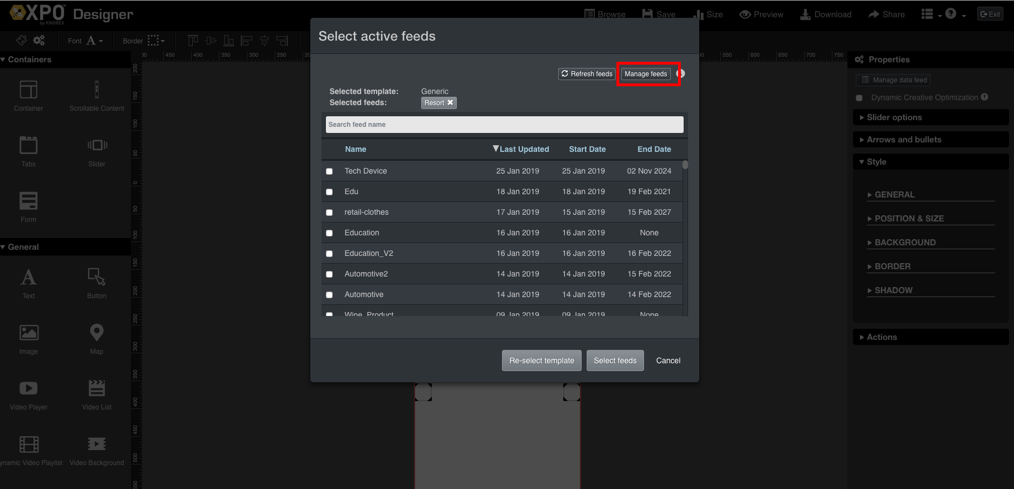Expand the Slider options section

tap(894, 117)
